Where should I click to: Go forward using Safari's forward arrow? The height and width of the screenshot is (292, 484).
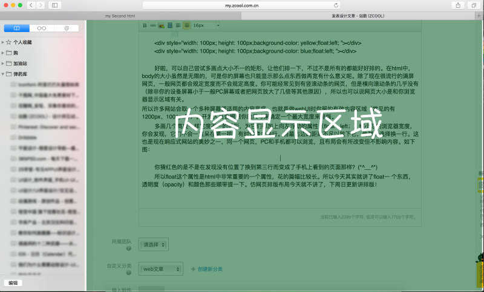[x=41, y=5]
